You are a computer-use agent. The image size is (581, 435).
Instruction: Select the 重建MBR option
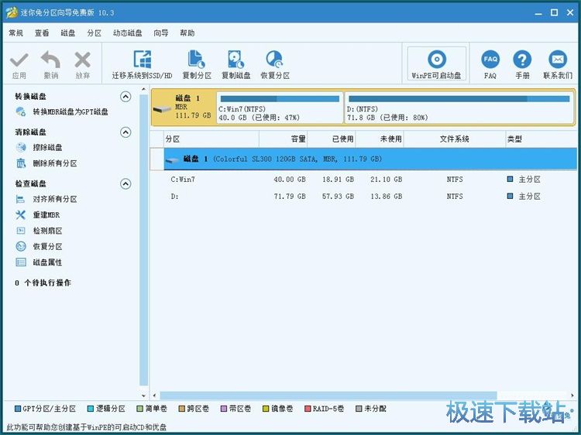[x=46, y=215]
